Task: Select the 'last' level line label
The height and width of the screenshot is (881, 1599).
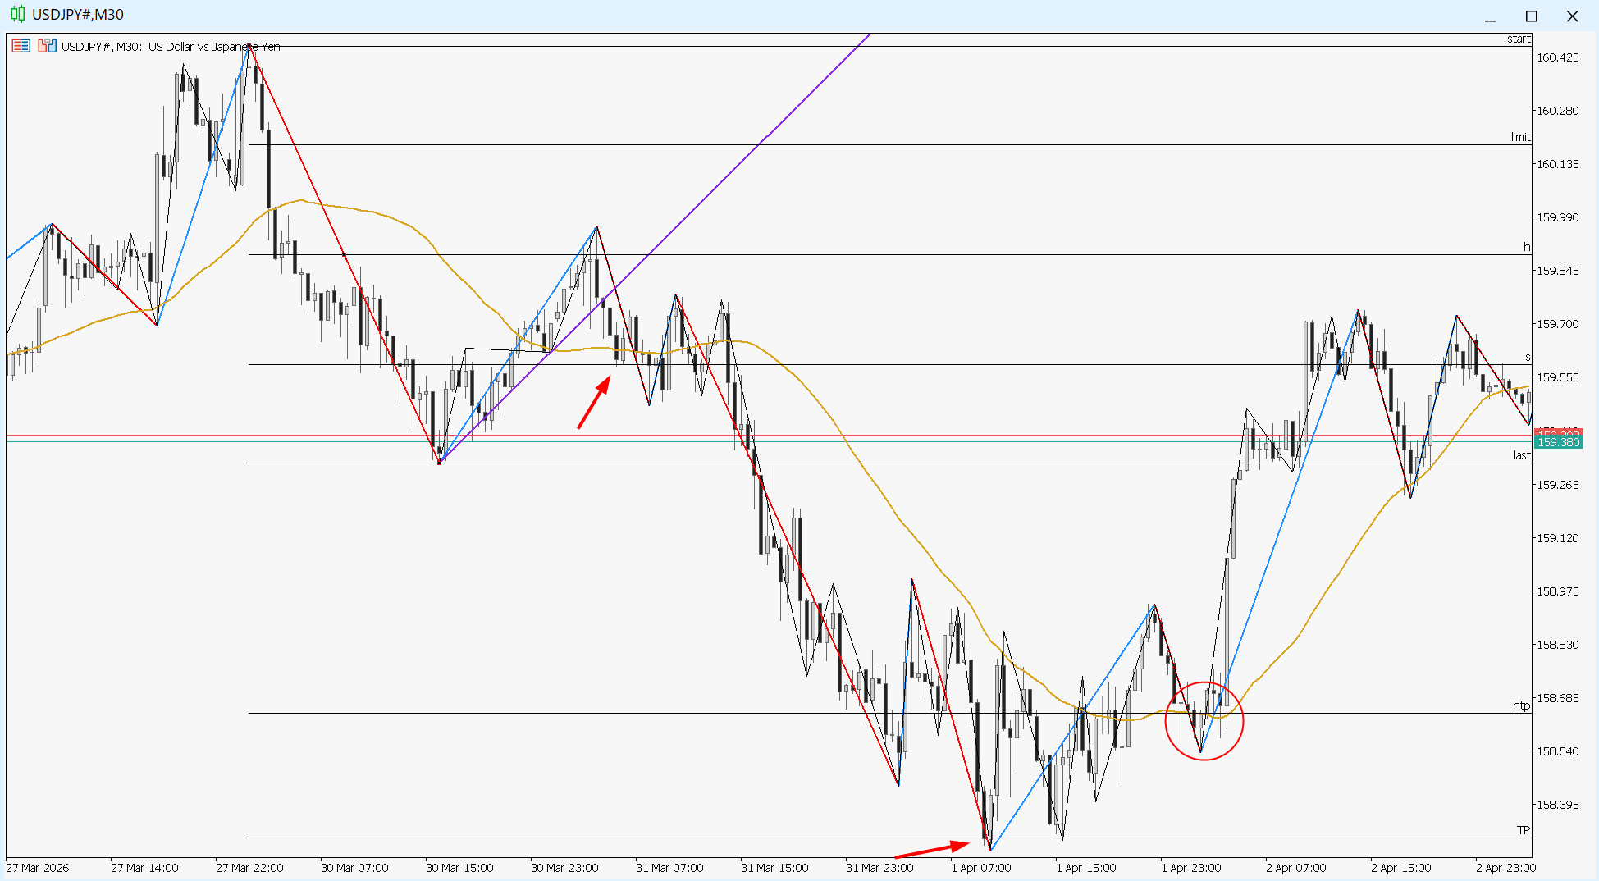Action: pos(1521,455)
